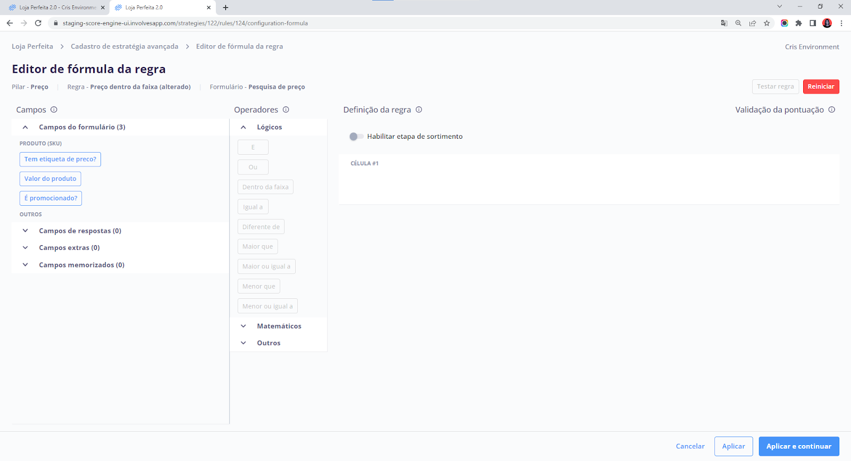Expand Campos extras (0)

point(25,248)
